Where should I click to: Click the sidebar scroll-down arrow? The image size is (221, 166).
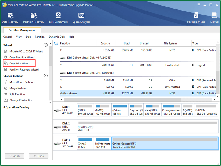click(50, 103)
